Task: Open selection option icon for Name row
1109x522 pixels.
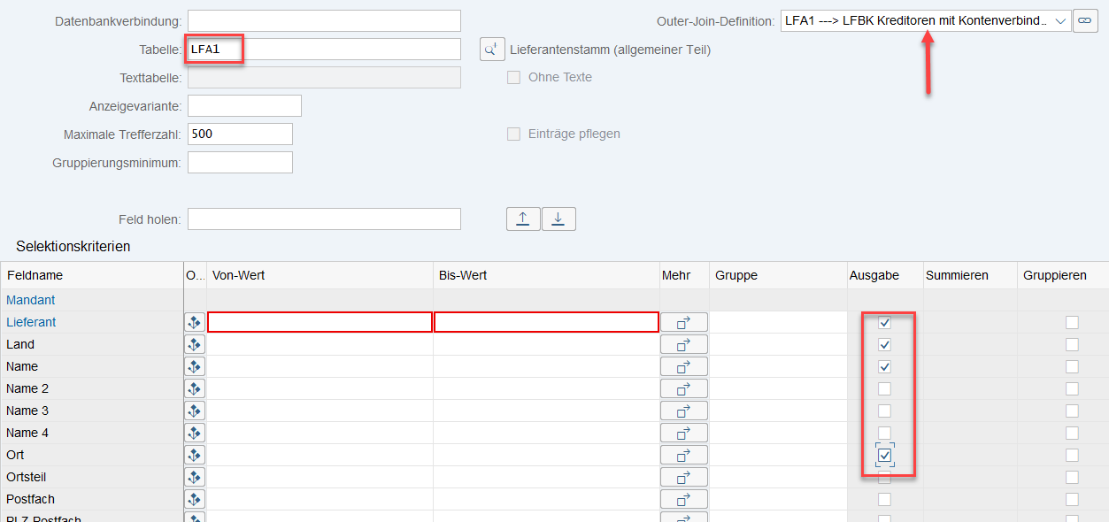Action: (195, 366)
